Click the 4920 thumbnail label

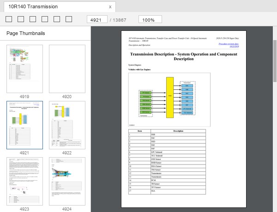(x=67, y=97)
